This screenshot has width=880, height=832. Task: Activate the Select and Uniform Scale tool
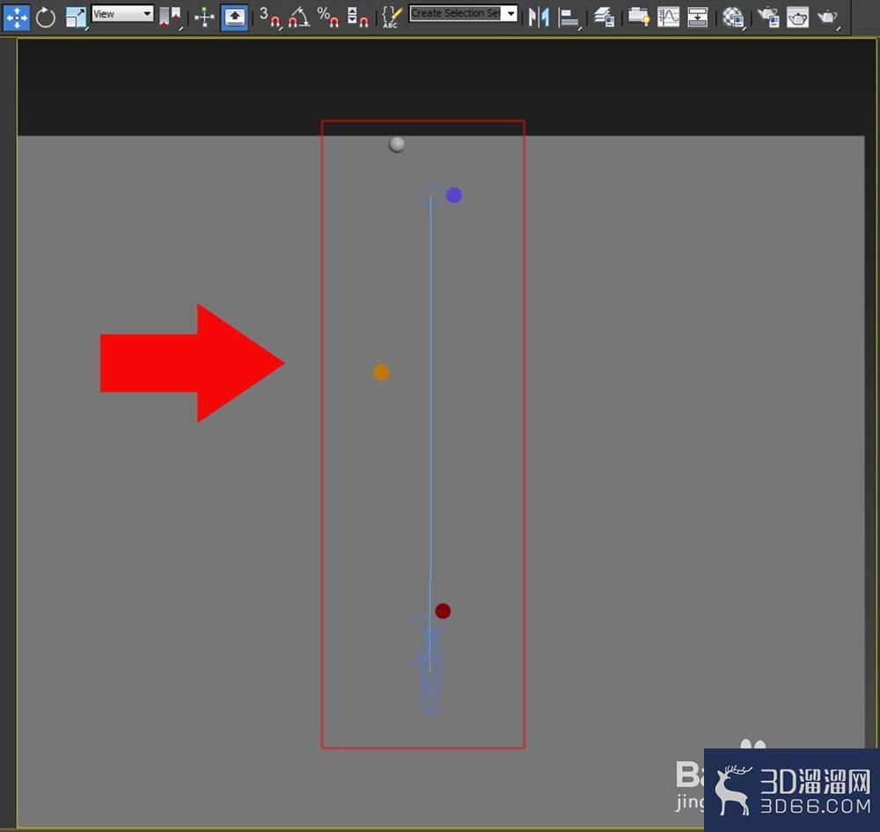(x=75, y=18)
